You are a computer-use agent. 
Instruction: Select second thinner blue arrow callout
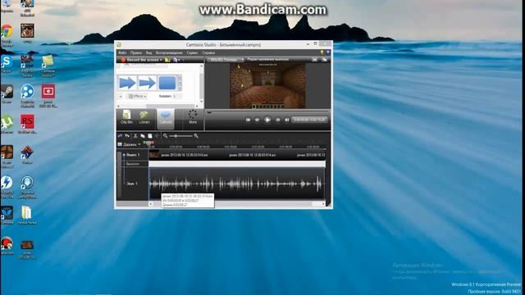coord(147,83)
